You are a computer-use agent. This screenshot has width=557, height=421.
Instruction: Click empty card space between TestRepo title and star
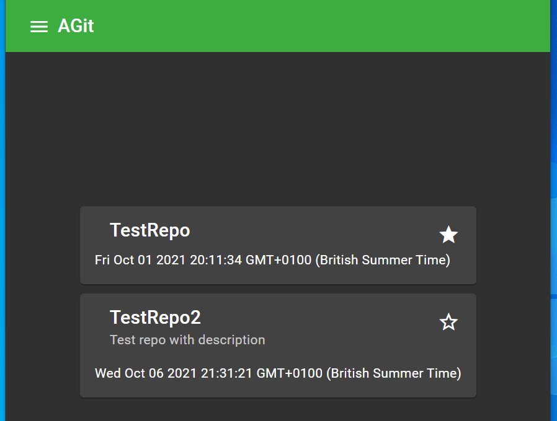click(310, 230)
